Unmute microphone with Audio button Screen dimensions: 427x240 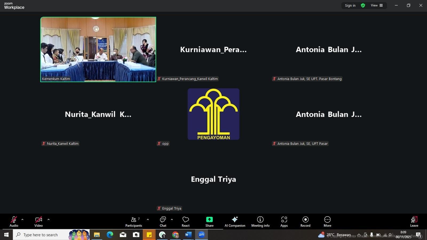tap(14, 221)
